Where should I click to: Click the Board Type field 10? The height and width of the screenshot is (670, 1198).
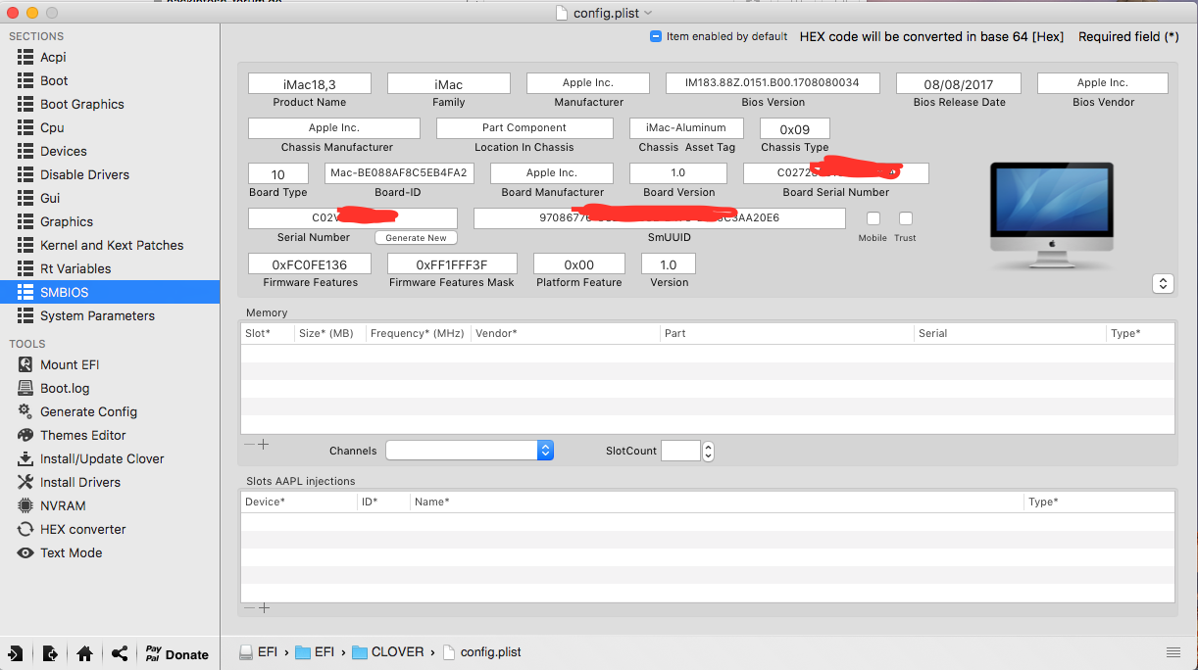click(x=278, y=174)
